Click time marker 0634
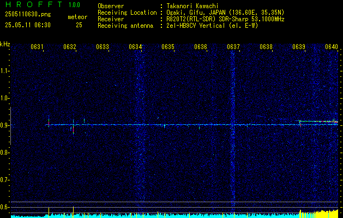Image resolution: width=343 pixels, height=218 pixels. tap(135, 46)
